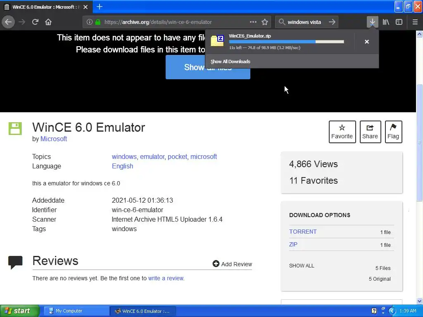Select the WinCE 6.0 Emulator browser tab

(46, 7)
